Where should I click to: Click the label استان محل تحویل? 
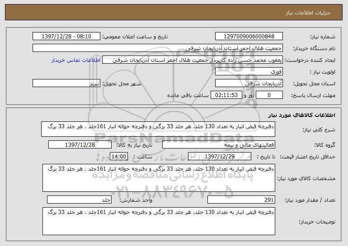[x=314, y=84]
